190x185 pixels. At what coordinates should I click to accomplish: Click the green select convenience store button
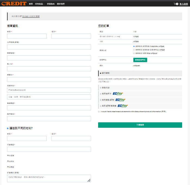(140, 60)
